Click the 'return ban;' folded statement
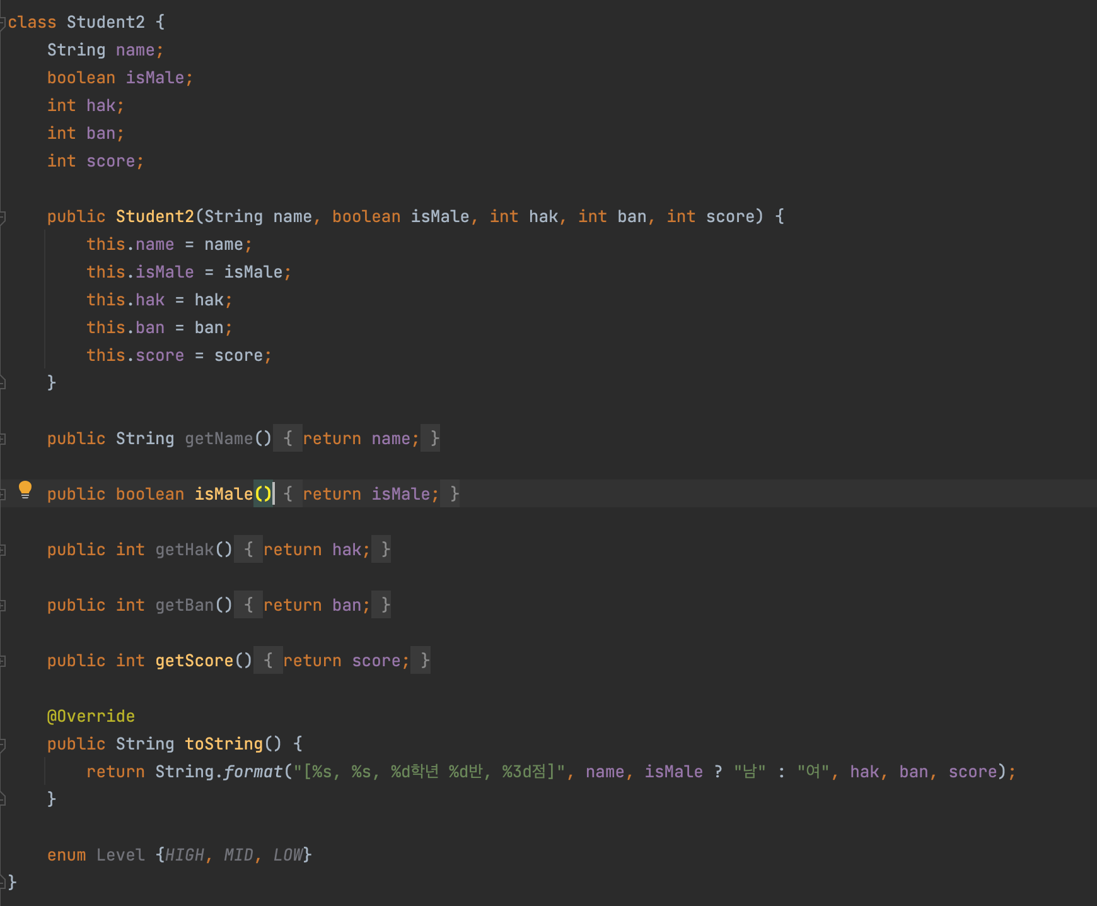Viewport: 1097px width, 906px height. click(x=316, y=605)
